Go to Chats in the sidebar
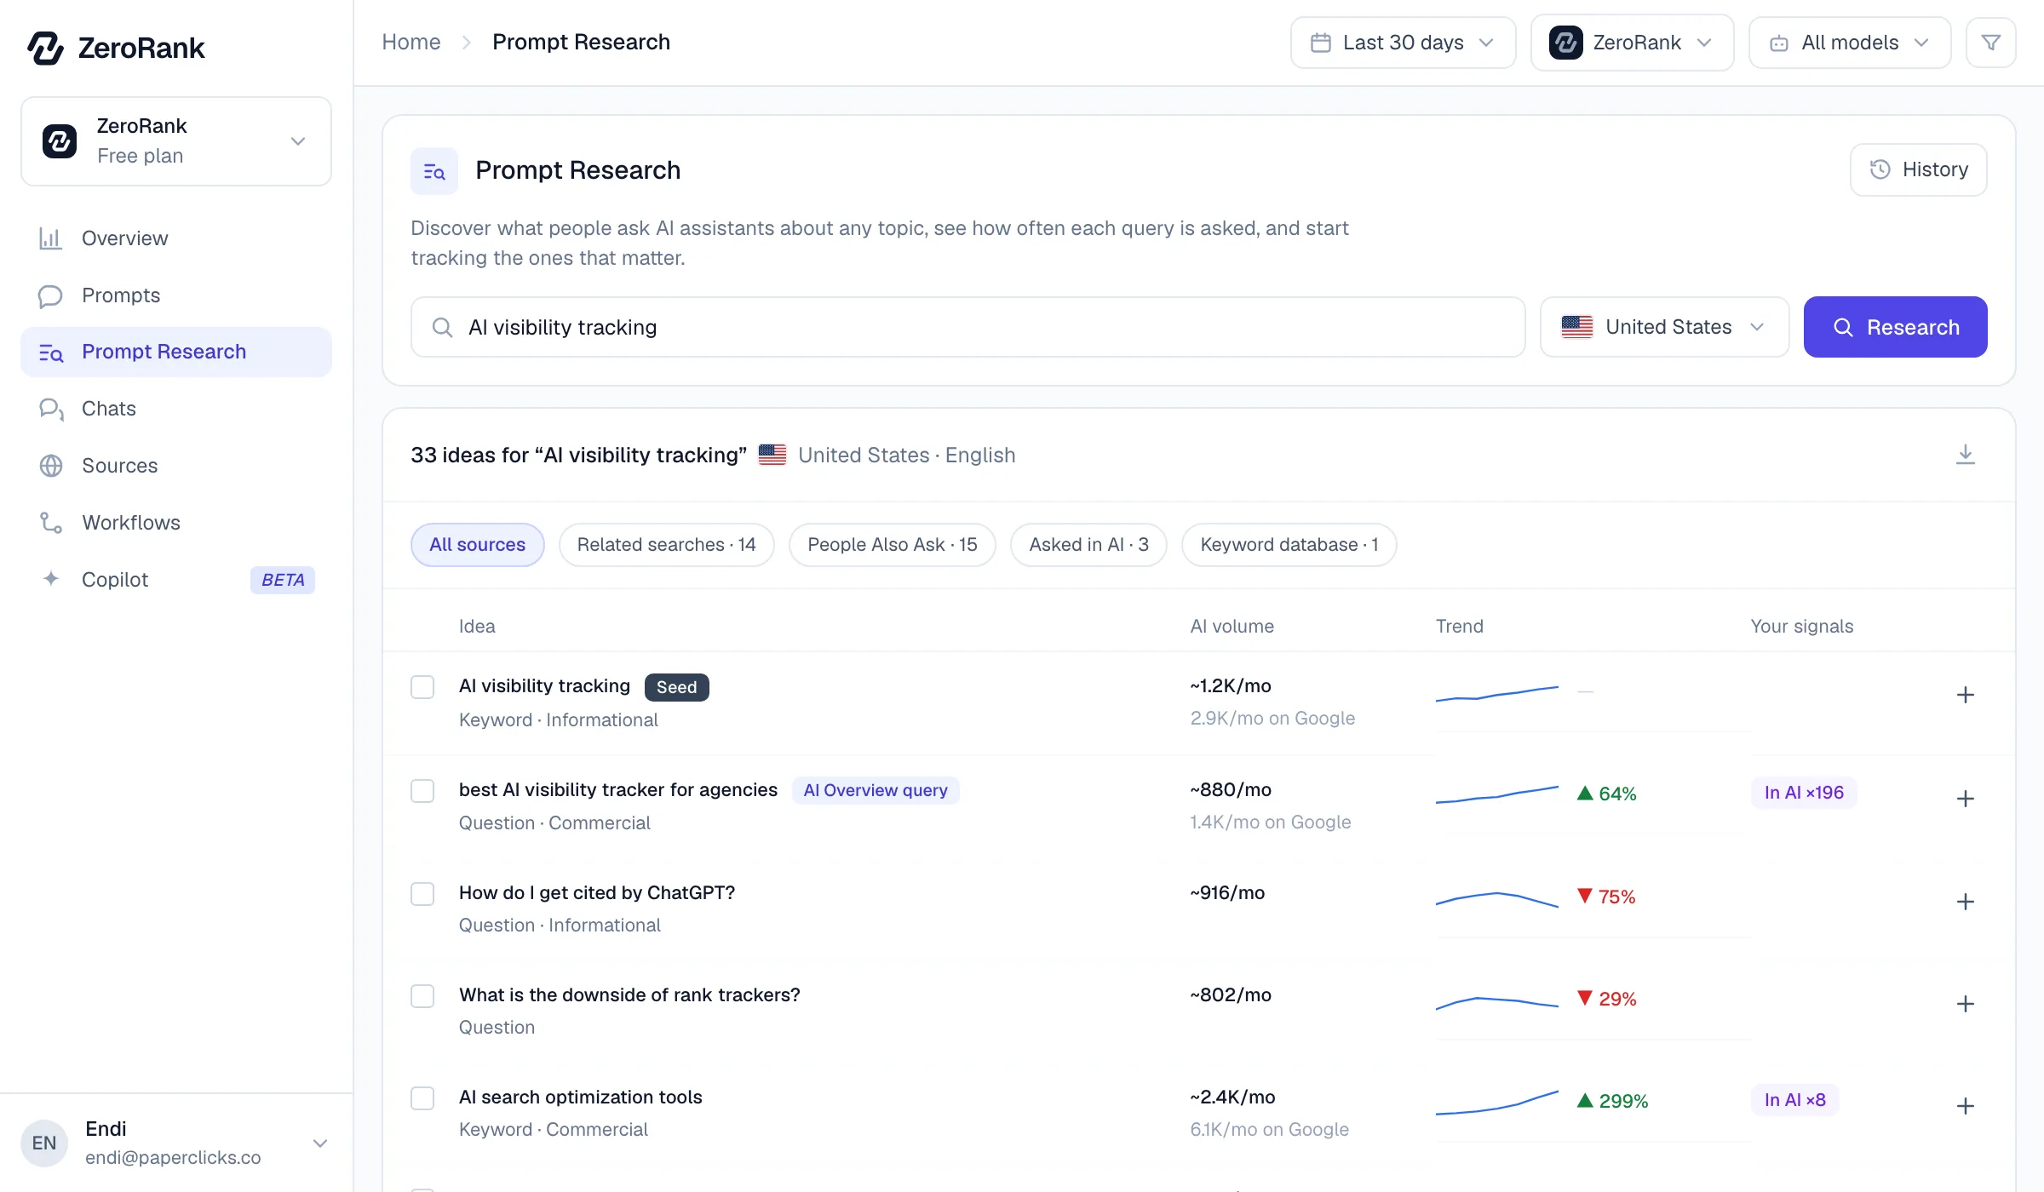This screenshot has width=2044, height=1192. click(175, 409)
